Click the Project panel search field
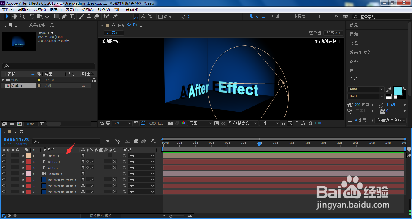 click(49, 66)
